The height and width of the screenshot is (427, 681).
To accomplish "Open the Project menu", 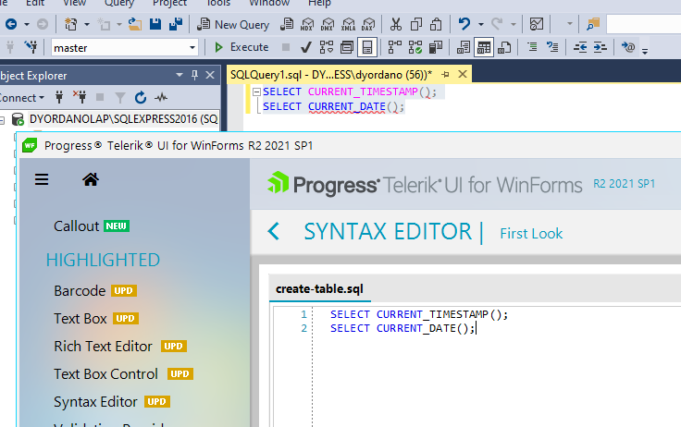I will (170, 3).
